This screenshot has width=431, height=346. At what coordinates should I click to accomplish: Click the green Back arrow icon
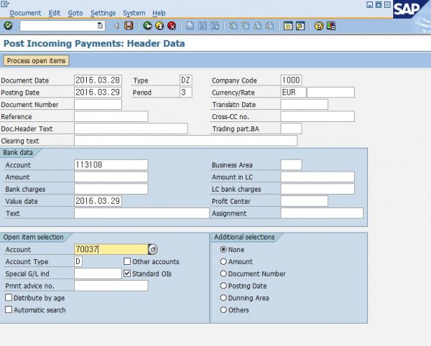point(147,26)
